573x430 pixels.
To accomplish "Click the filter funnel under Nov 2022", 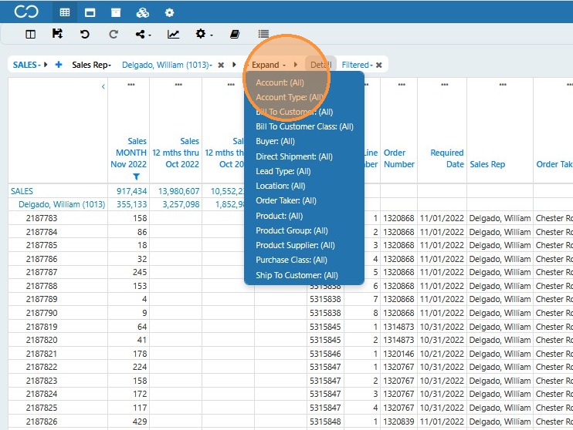I will pyautogui.click(x=137, y=177).
